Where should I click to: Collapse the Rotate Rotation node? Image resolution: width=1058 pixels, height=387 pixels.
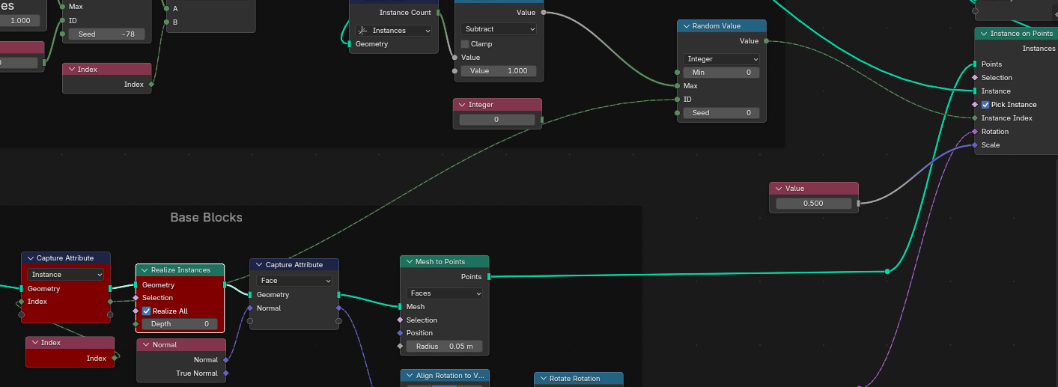pyautogui.click(x=543, y=379)
